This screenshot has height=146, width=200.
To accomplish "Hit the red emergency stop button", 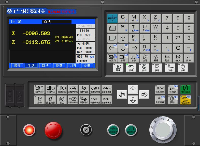I will point(53,130).
